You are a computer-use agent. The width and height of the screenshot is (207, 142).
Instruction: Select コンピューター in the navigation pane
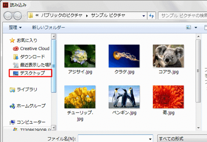click(x=31, y=122)
